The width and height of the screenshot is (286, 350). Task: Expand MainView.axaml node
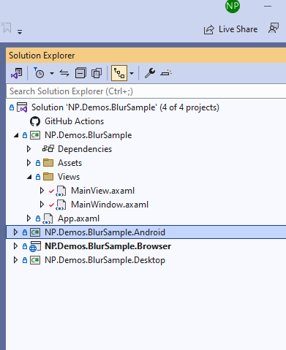coord(42,191)
